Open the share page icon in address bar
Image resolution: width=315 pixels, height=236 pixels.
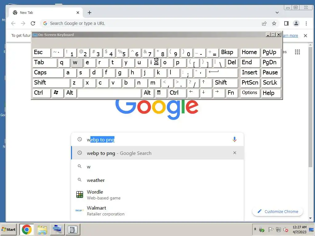click(x=264, y=23)
